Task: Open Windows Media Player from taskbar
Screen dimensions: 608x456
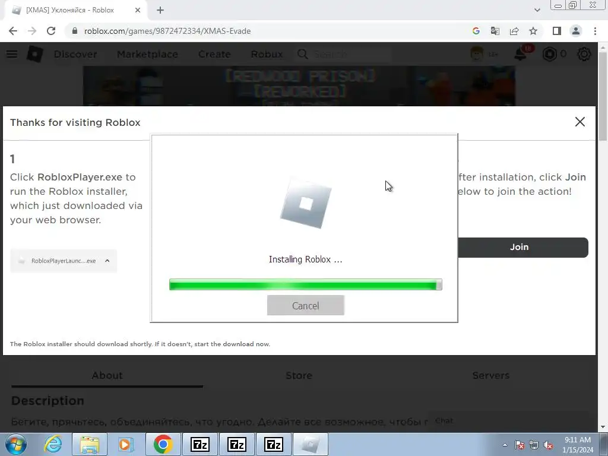Action: coord(126,444)
